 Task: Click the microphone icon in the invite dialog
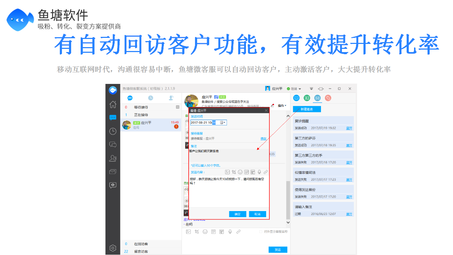[x=259, y=172]
